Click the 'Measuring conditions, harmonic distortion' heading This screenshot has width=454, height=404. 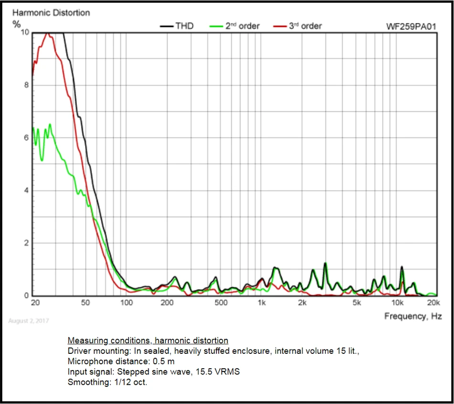click(x=148, y=340)
